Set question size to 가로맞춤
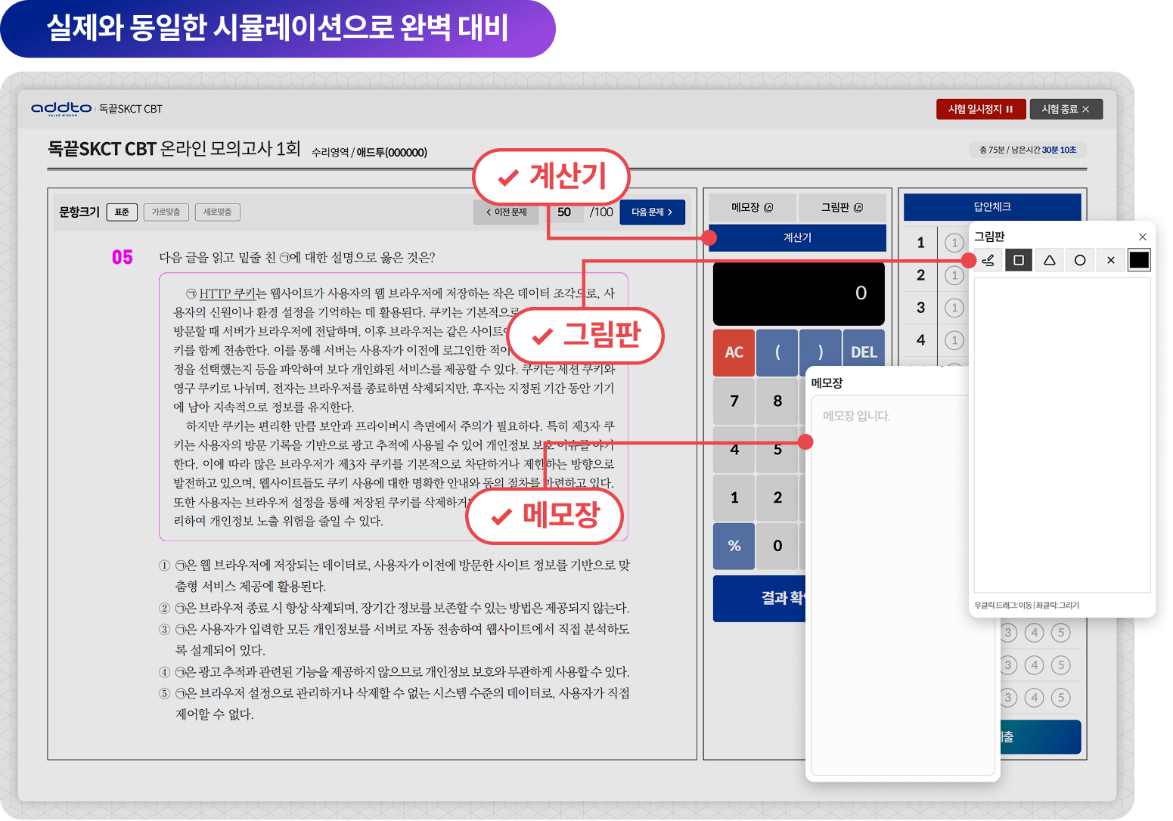 coord(166,212)
